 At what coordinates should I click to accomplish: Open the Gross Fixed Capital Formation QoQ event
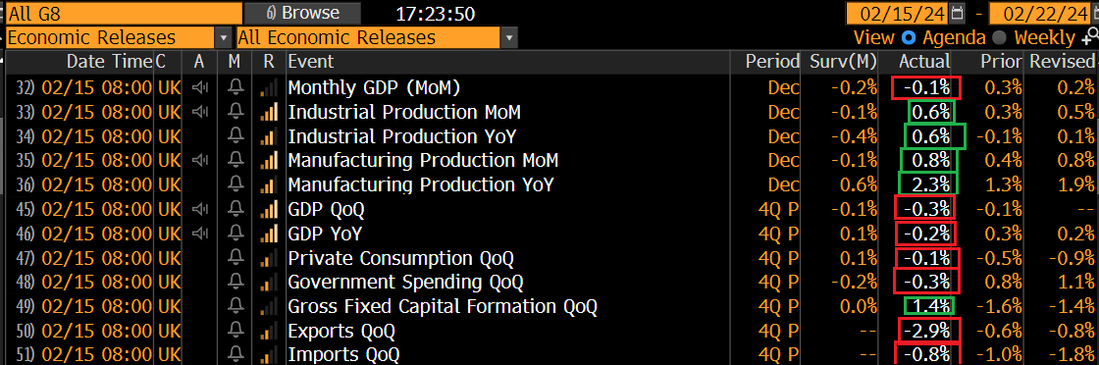pos(443,306)
